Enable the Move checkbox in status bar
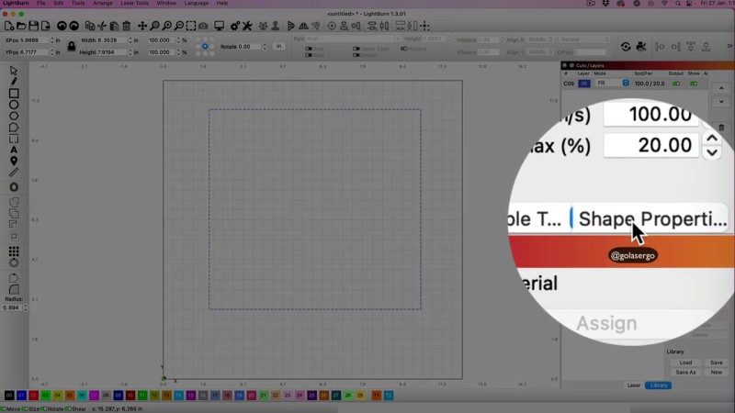Viewport: 735px width, 413px height. pyautogui.click(x=5, y=408)
